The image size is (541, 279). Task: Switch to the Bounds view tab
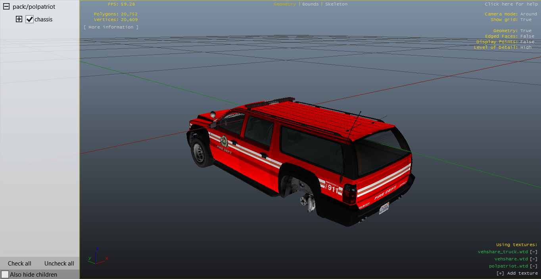pos(310,4)
